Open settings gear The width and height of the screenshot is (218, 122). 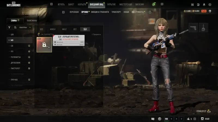(210, 5)
